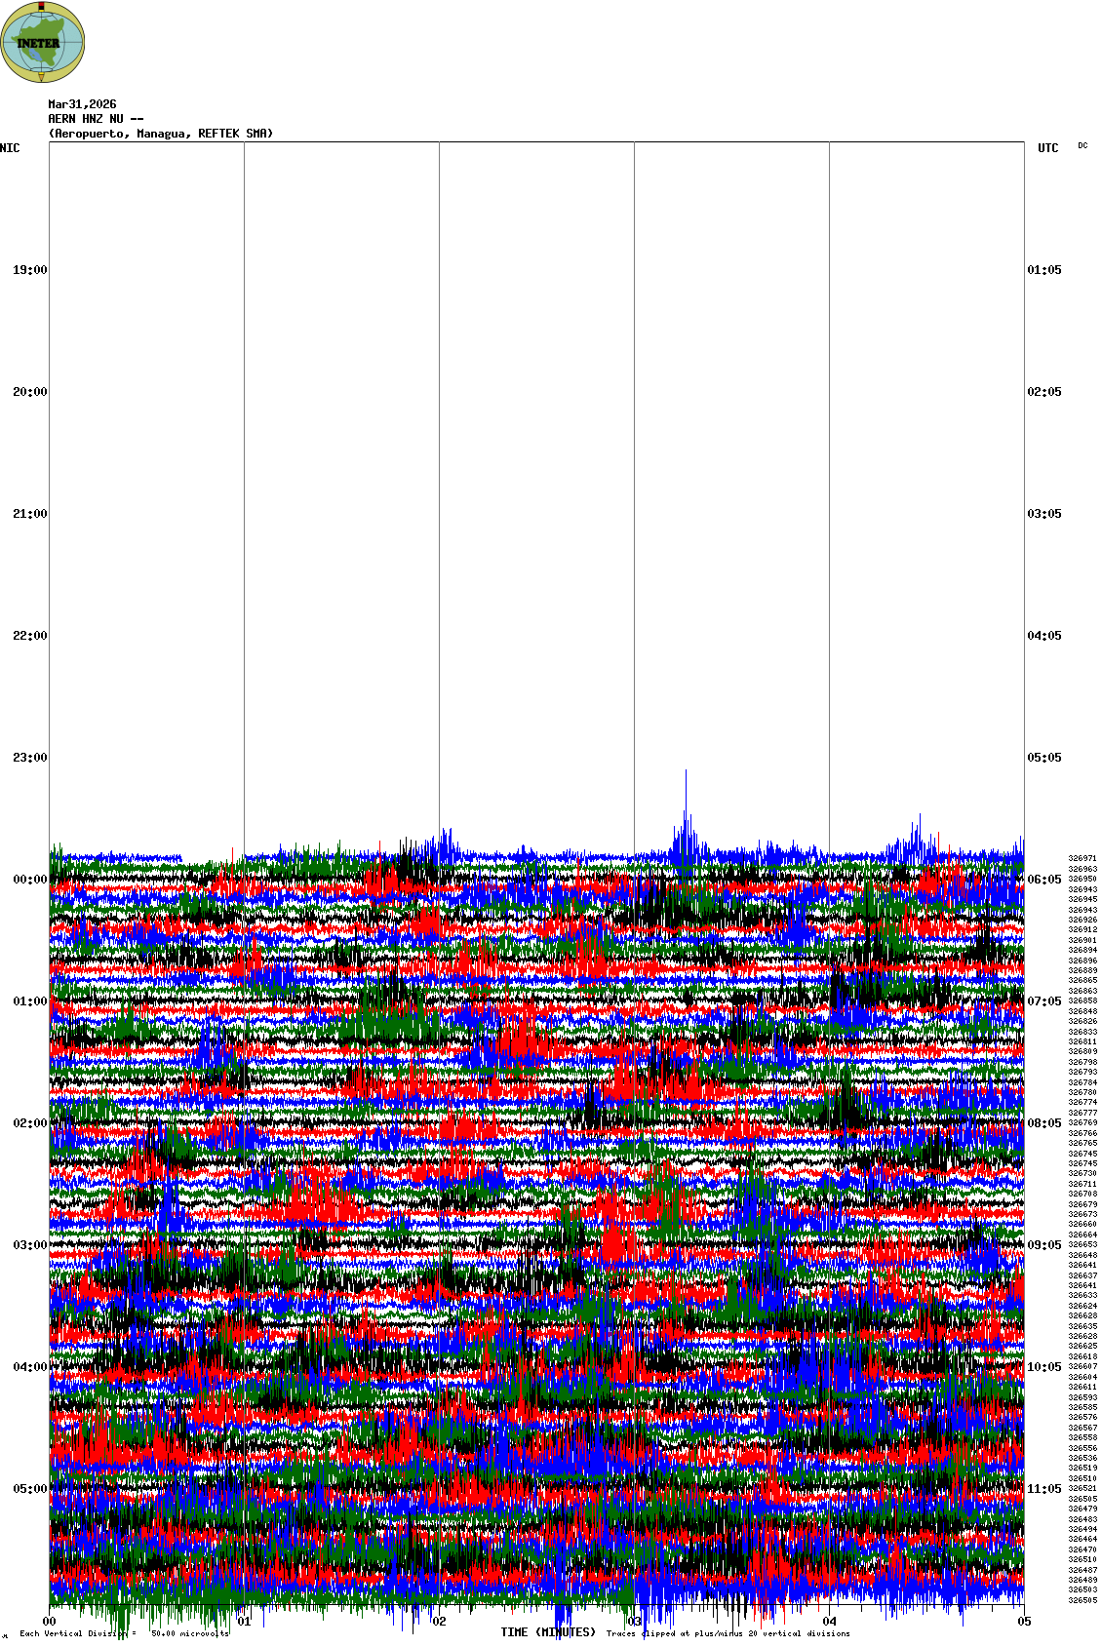This screenshot has width=1102, height=1647.
Task: Select the 326971 DC offset value
Action: pos(1082,858)
